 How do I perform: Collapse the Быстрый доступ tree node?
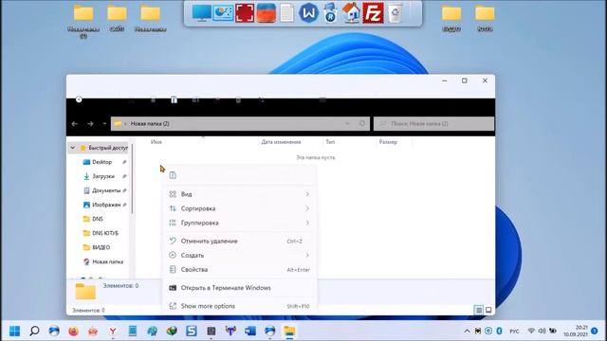coord(72,148)
